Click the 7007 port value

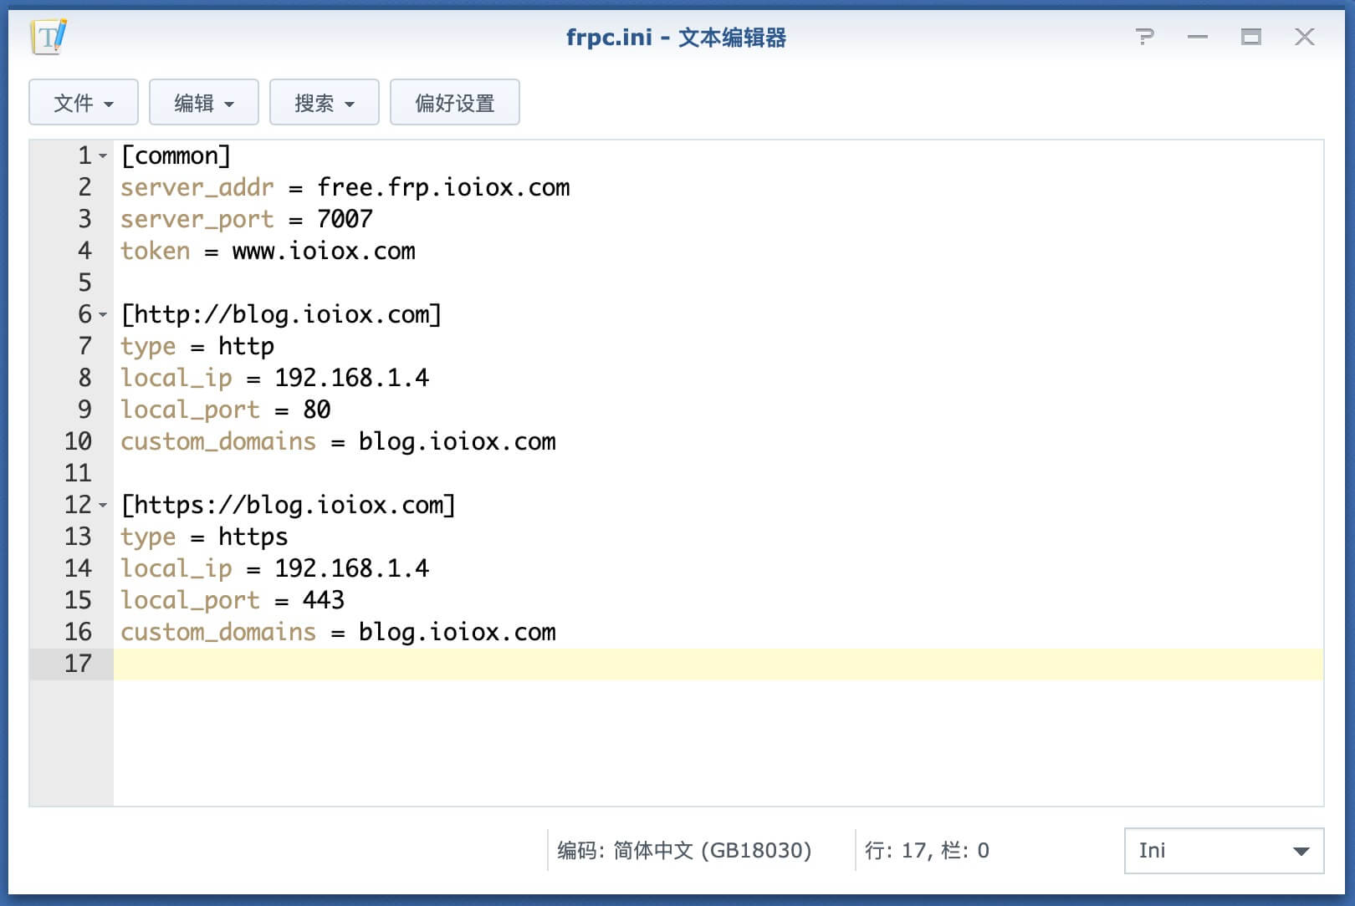[x=345, y=219]
